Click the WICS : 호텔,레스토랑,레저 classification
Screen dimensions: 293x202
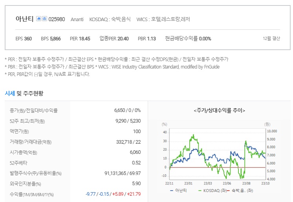[163, 19]
